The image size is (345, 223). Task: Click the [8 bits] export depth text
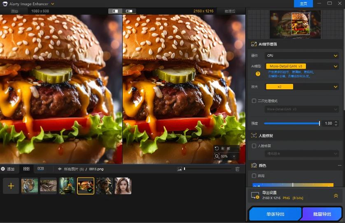click(298, 198)
